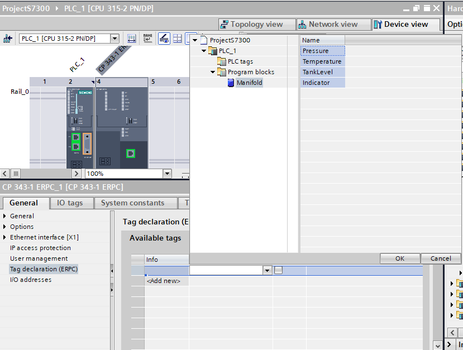Click the PLC_1 device folder icon
This screenshot has width=463, height=350.
coord(213,51)
